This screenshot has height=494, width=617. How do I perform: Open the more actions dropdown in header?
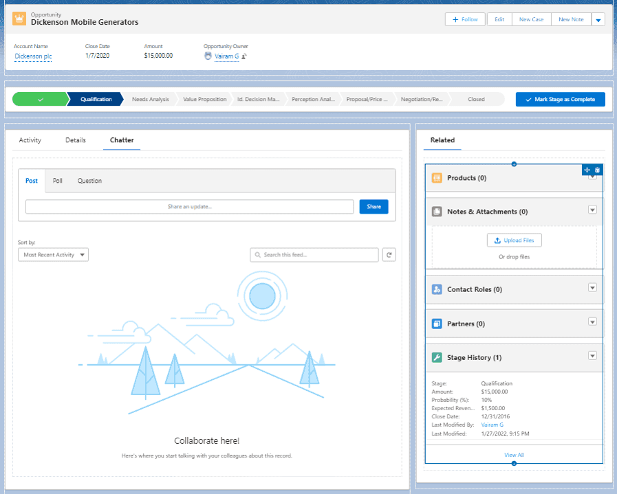pyautogui.click(x=598, y=20)
